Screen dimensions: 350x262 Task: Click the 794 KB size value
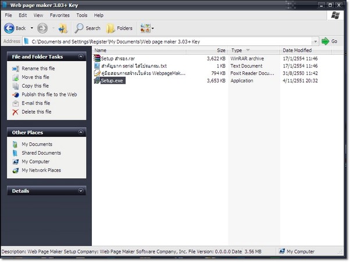218,73
